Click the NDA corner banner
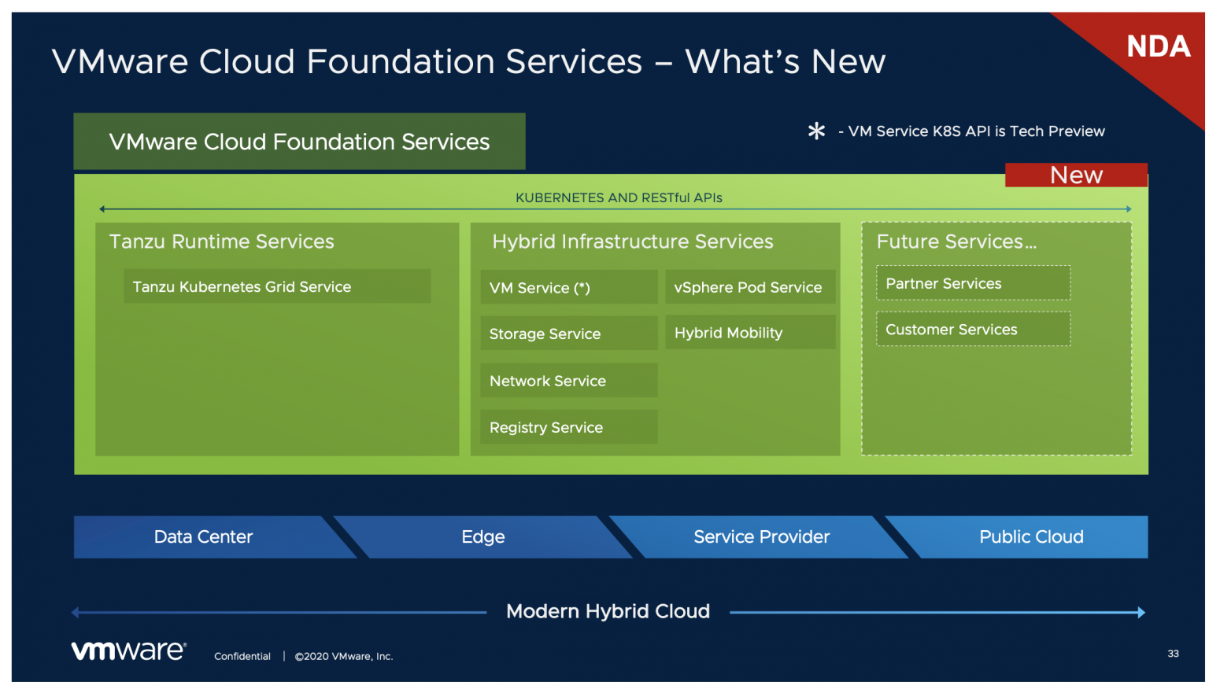Image resolution: width=1209 pixels, height=693 pixels. tap(1158, 46)
